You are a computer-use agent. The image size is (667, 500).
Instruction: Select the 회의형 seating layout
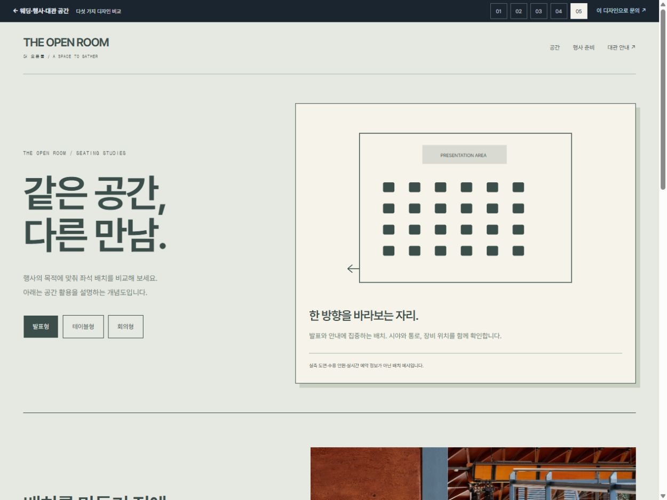click(x=126, y=327)
